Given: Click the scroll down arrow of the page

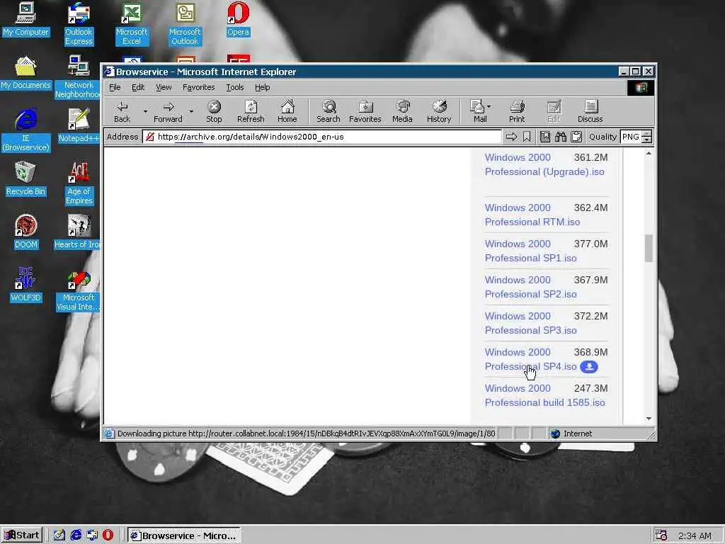Looking at the screenshot, I should click(x=649, y=419).
